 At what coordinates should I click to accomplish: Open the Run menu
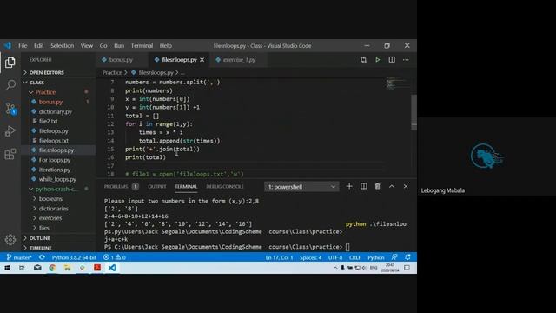pos(119,46)
